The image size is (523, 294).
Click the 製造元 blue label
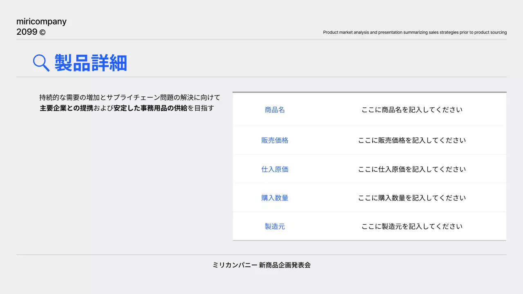coord(275,226)
